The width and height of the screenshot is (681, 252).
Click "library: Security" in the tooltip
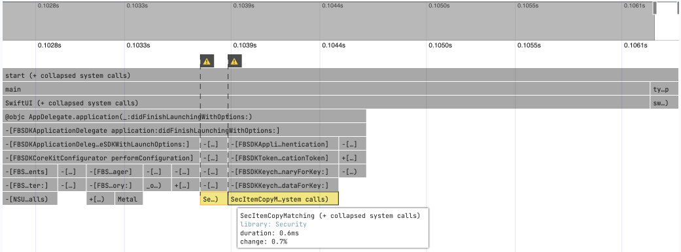tap(273, 225)
